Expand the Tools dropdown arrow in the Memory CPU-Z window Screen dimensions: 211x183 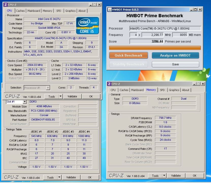point(164,176)
